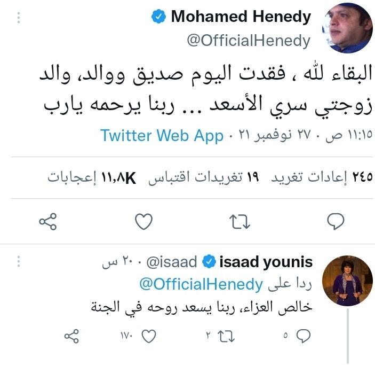Share isaad younis's reply
Screen dimensions: 375x365
pyautogui.click(x=71, y=335)
